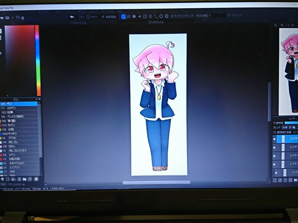Select the ふちペン brush
Image resolution: width=298 pixels, height=223 pixels.
19,108
